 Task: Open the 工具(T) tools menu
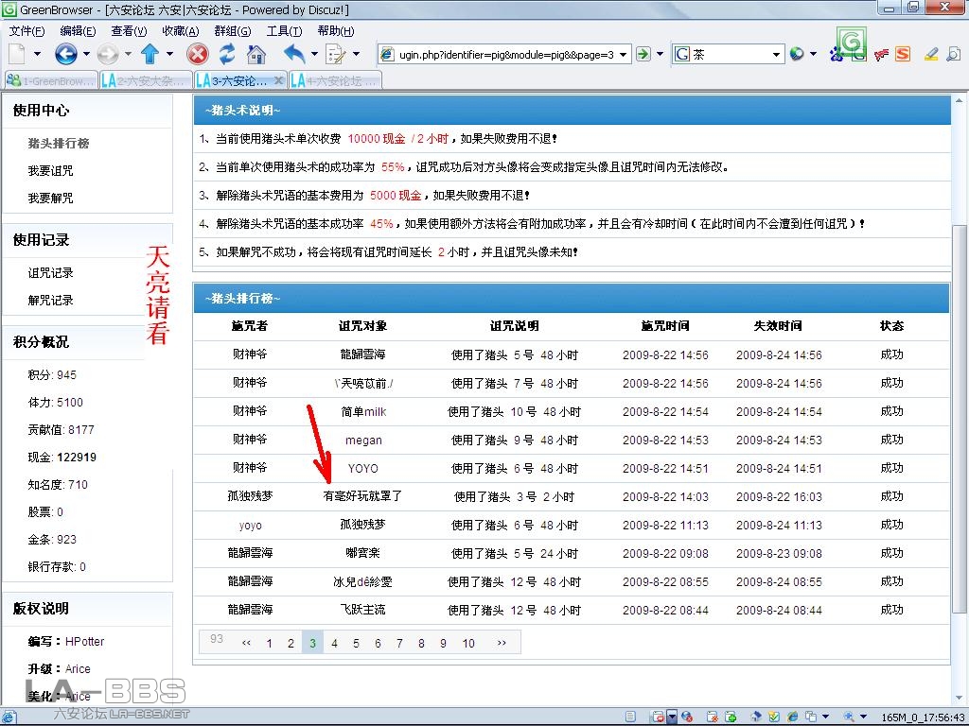click(x=284, y=31)
